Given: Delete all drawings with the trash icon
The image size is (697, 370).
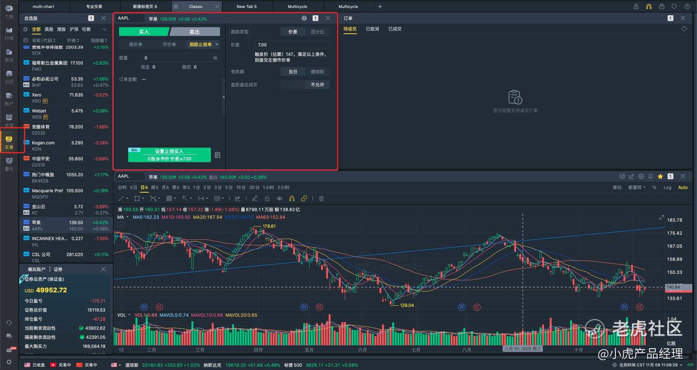Looking at the screenshot, I should tap(321, 198).
